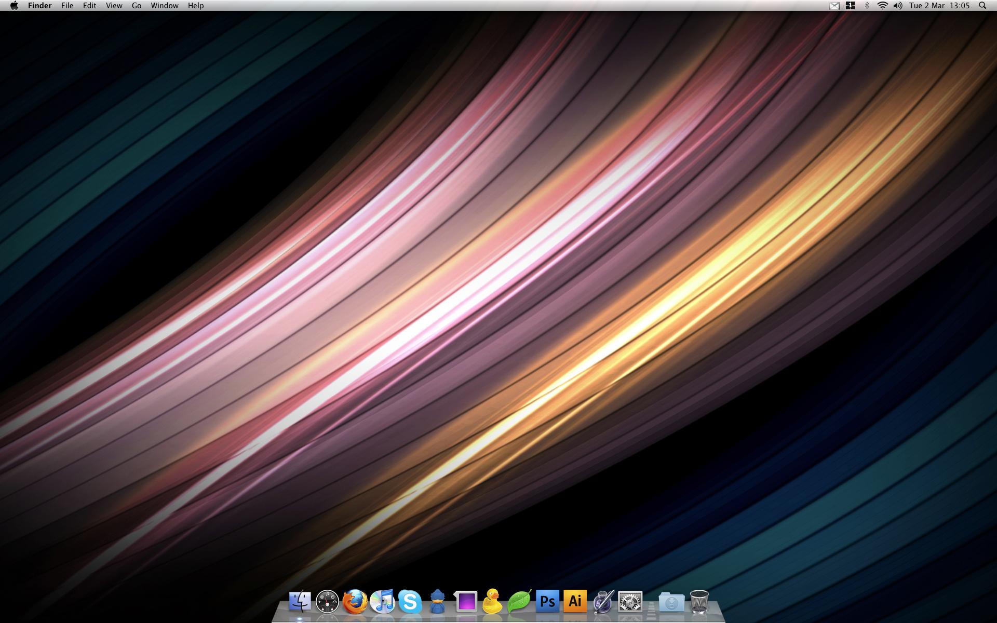The height and width of the screenshot is (623, 997).
Task: Launch Adobe Illustrator from the dock
Action: point(575,602)
